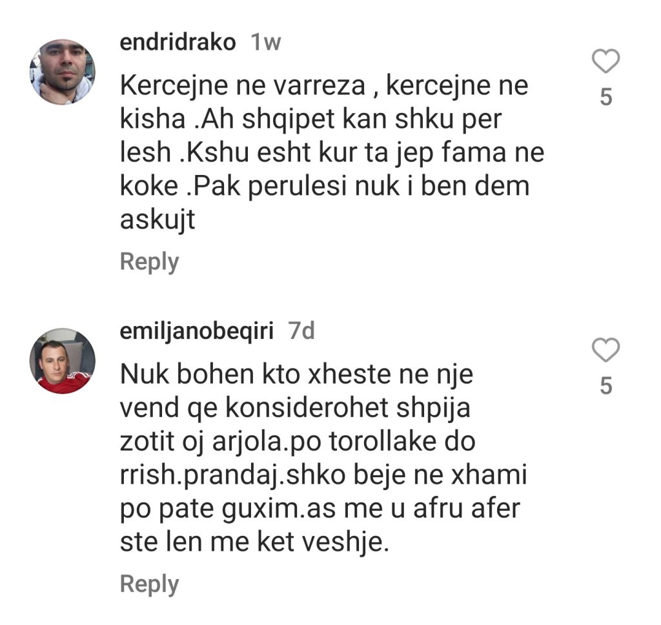This screenshot has width=661, height=625.
Task: Click the line 'ste len me ket veshje.'
Action: [256, 542]
